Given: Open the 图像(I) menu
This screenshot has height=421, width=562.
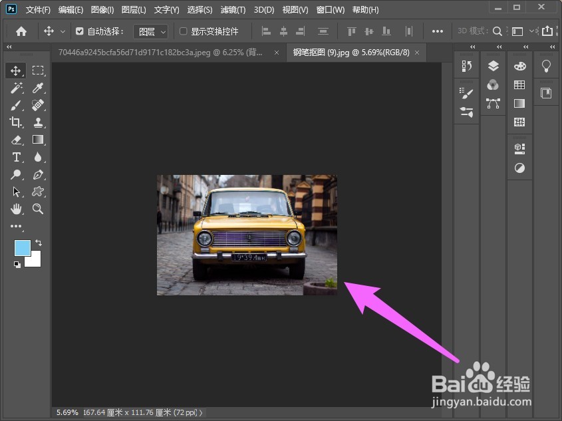Looking at the screenshot, I should [102, 10].
